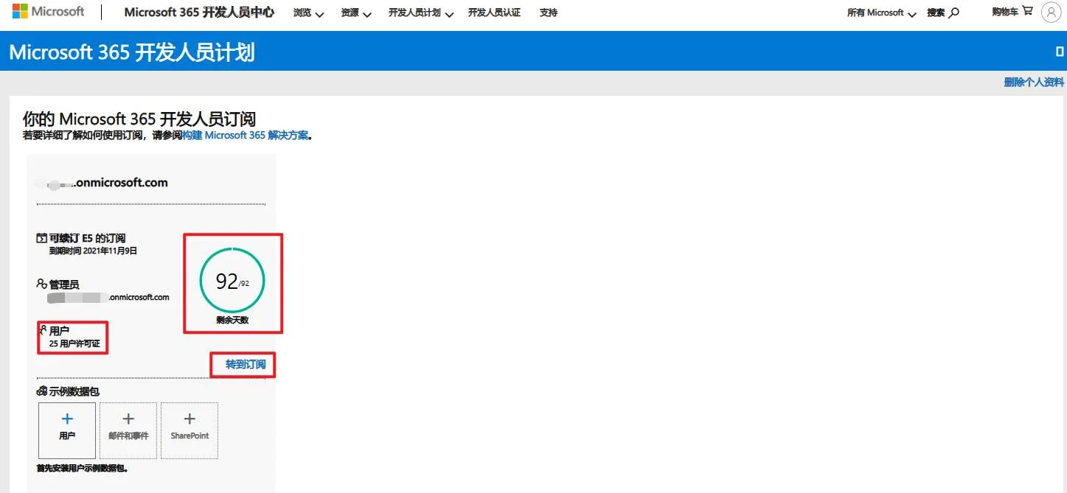Open the 所有 Microsoft dropdown
This screenshot has width=1067, height=493.
point(880,13)
